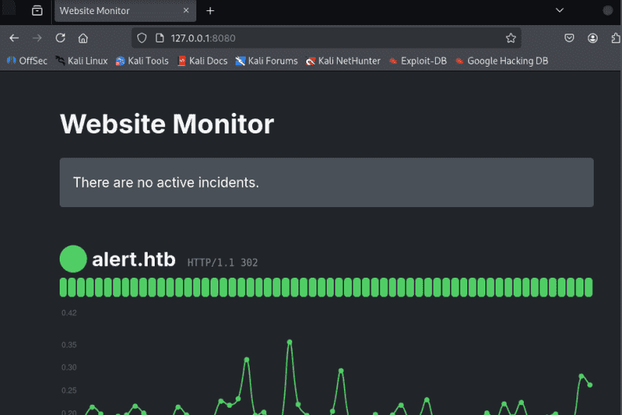This screenshot has width=622, height=415.
Task: Open the Firefox account icon
Action: (x=593, y=38)
